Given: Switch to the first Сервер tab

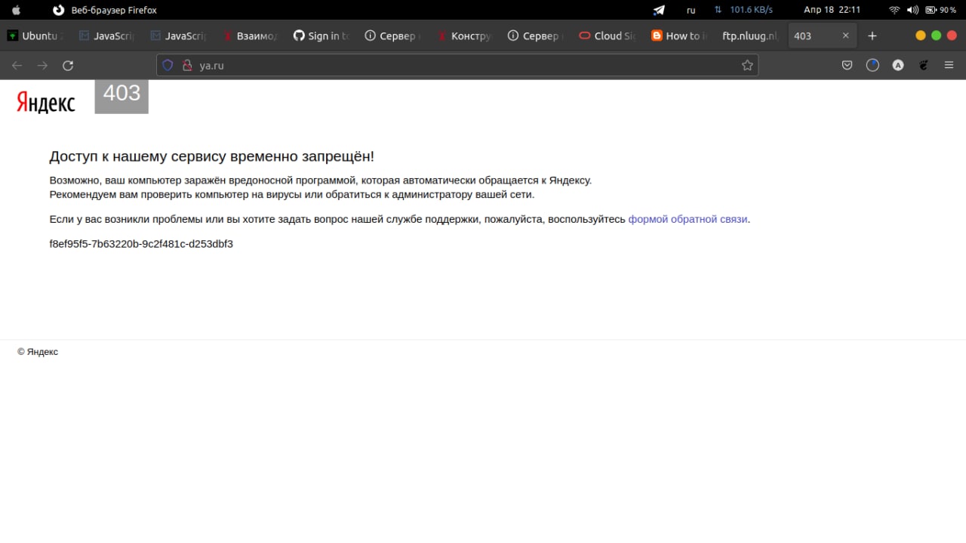Looking at the screenshot, I should 392,35.
